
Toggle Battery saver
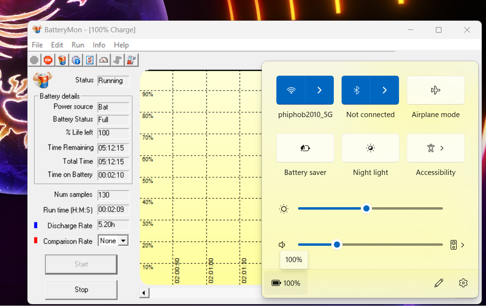pyautogui.click(x=305, y=148)
